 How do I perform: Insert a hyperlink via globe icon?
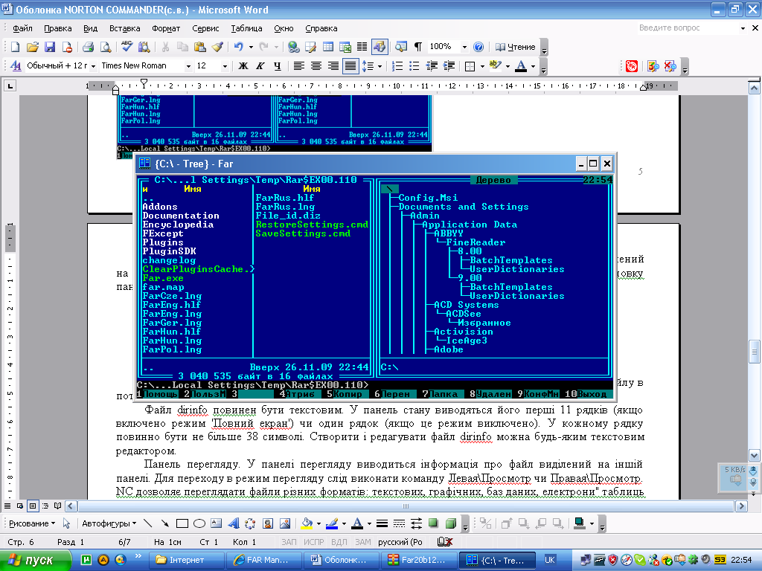pyautogui.click(x=293, y=47)
